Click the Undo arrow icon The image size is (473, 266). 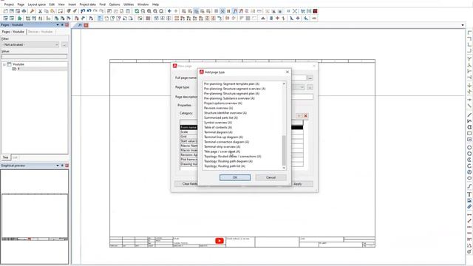89,11
